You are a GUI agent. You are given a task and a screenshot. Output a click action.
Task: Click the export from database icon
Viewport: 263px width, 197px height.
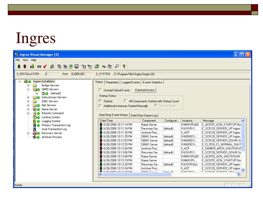tap(89, 66)
